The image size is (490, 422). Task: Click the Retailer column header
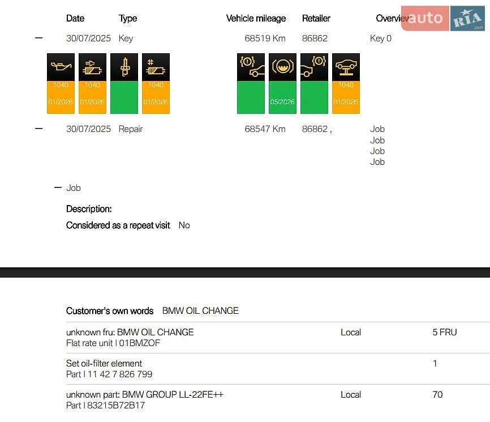coord(316,19)
